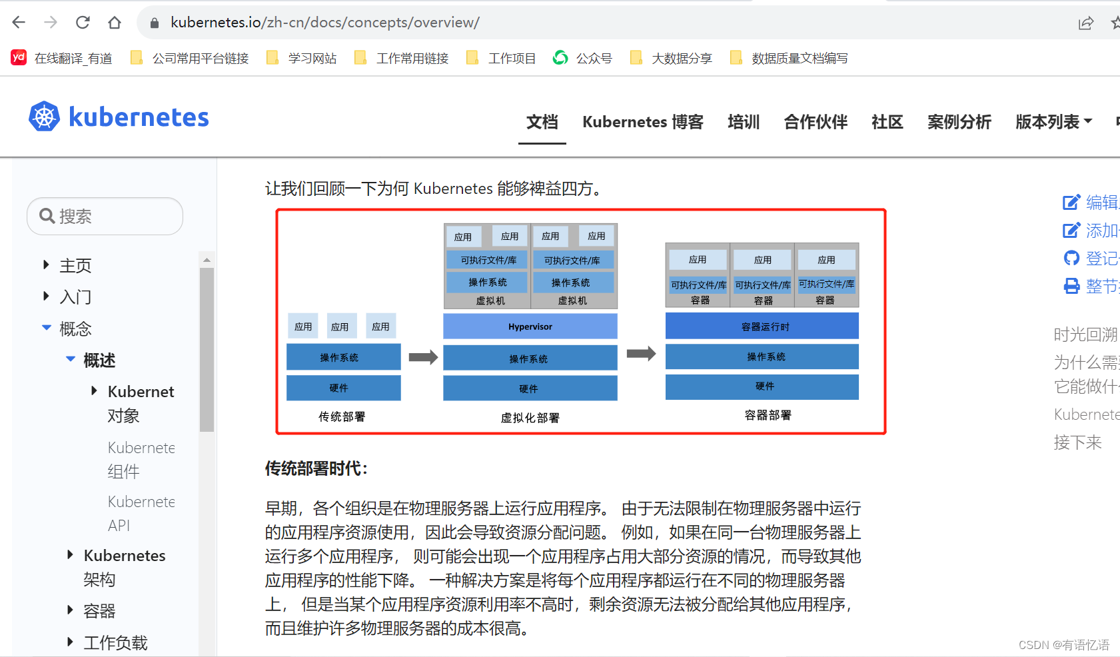Screen dimensions: 1120x657
Task: Click the sidebar scrollbar thumb
Action: click(x=207, y=350)
